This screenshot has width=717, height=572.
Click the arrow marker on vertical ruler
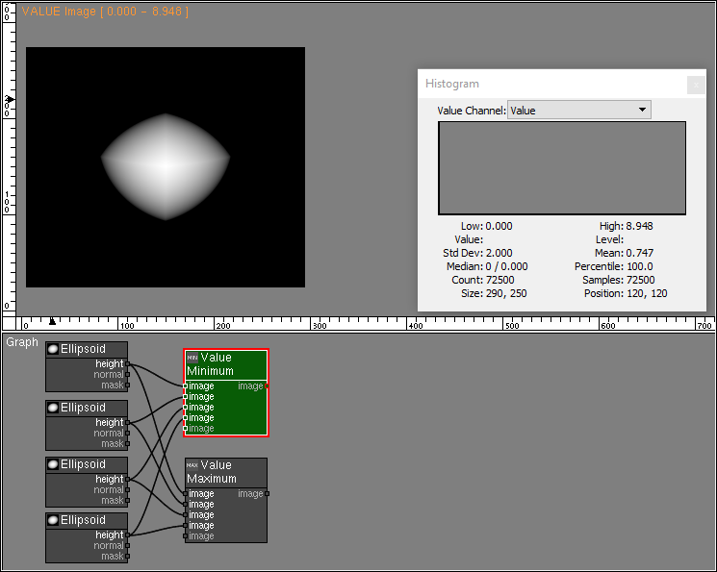pos(11,99)
